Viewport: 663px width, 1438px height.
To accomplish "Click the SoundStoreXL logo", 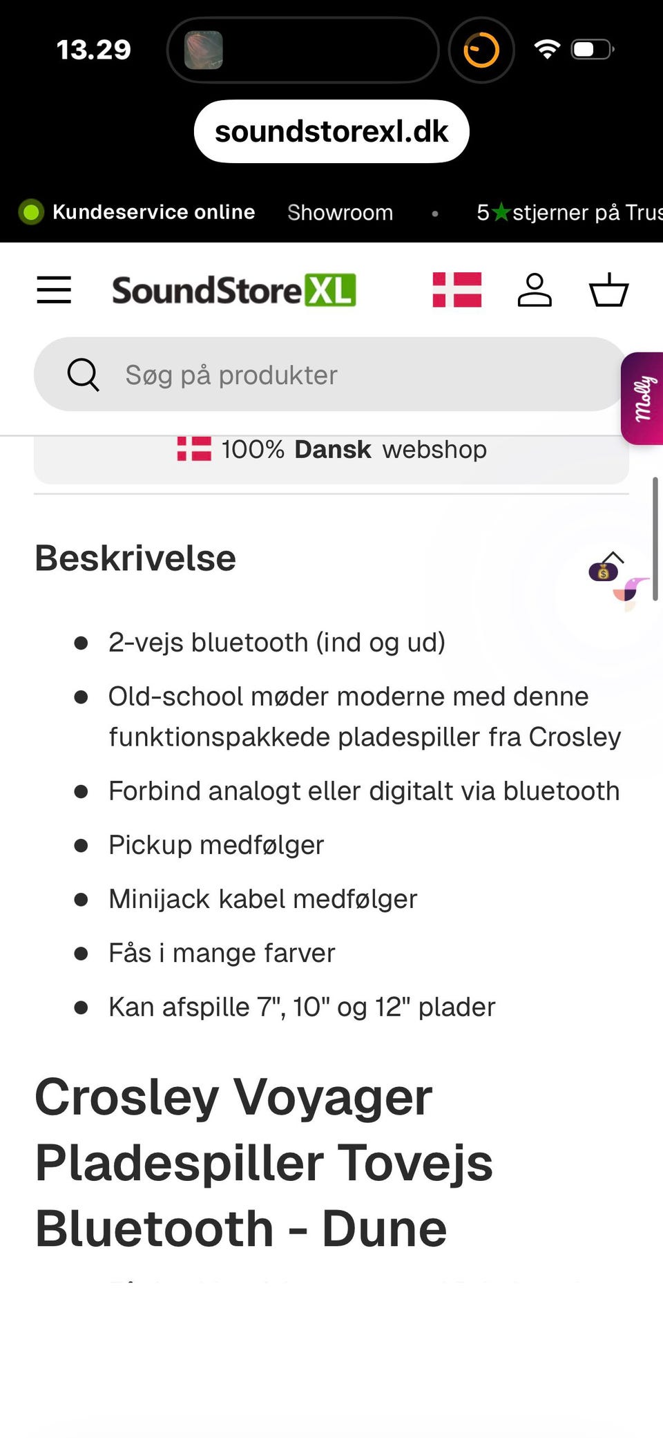I will click(233, 290).
